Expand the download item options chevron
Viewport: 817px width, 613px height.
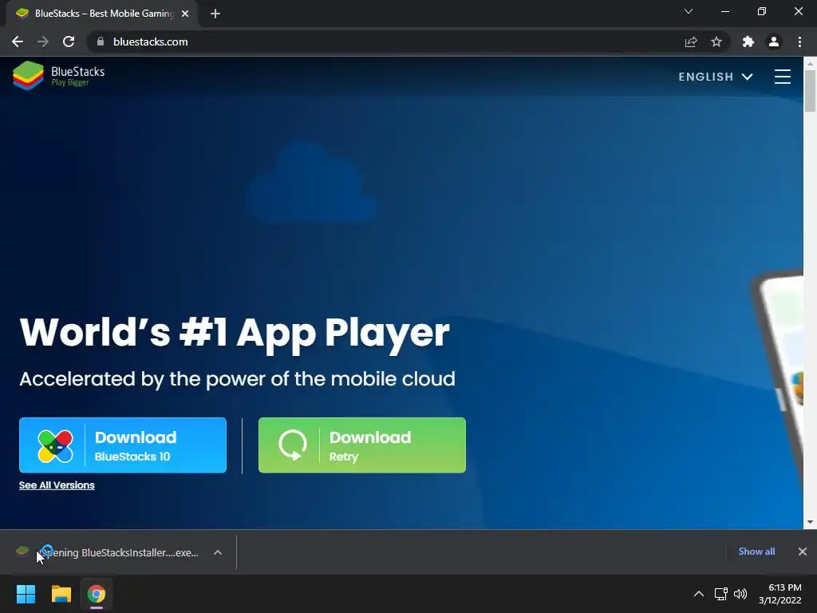click(218, 552)
